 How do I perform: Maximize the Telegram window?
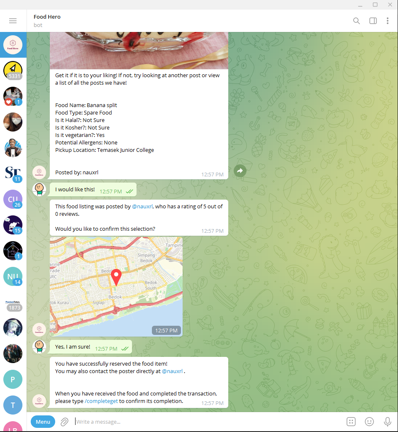(375, 5)
